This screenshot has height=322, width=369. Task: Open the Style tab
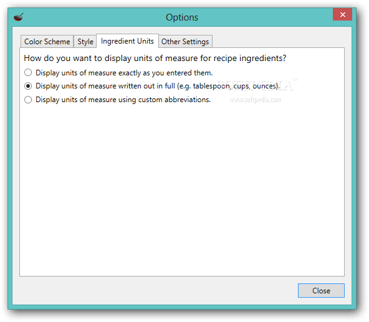click(85, 42)
